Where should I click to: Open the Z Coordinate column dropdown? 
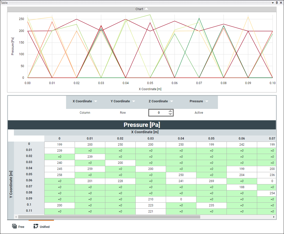(172, 101)
